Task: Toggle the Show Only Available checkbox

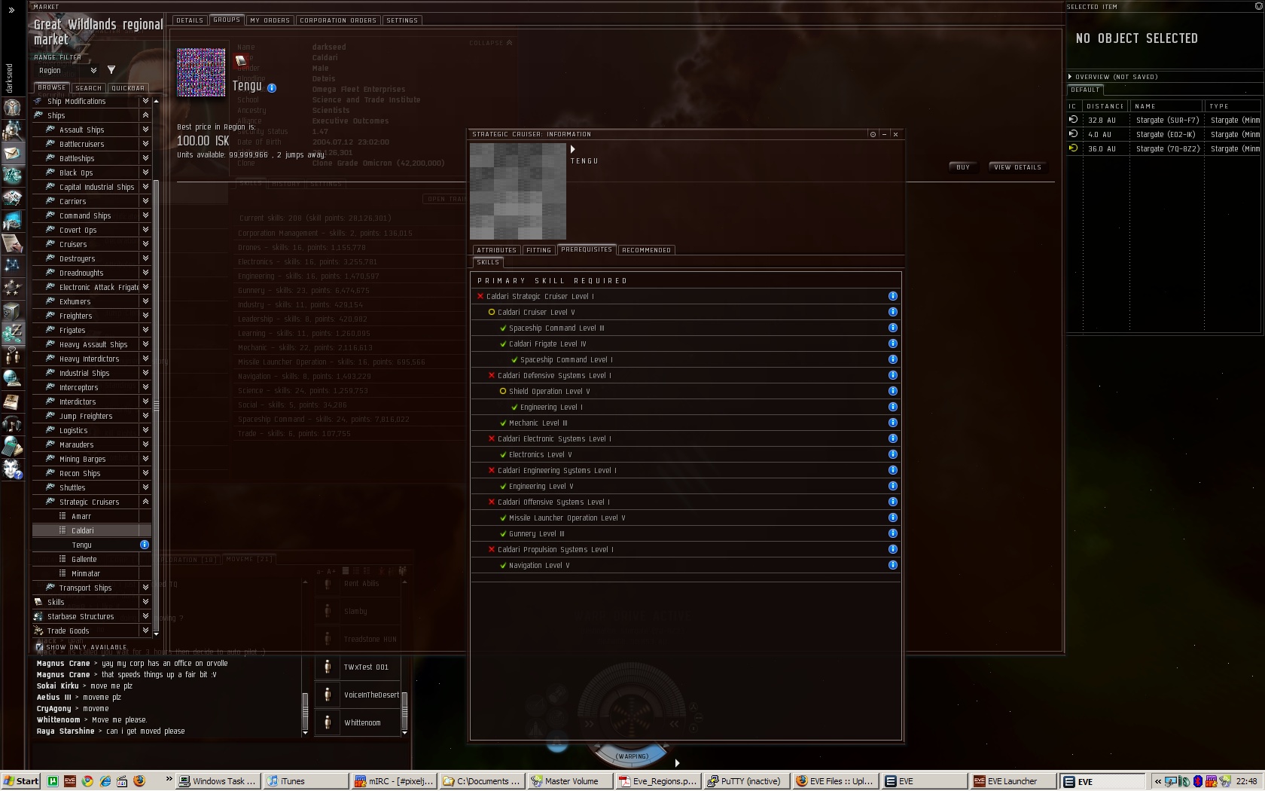Action: click(x=39, y=647)
